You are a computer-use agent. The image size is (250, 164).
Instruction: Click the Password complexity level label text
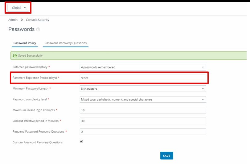tap(30, 100)
